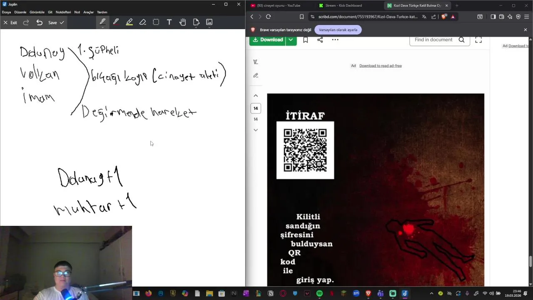Screen dimensions: 533x300
Task: Open Spotify from the taskbar
Action: tap(319, 293)
